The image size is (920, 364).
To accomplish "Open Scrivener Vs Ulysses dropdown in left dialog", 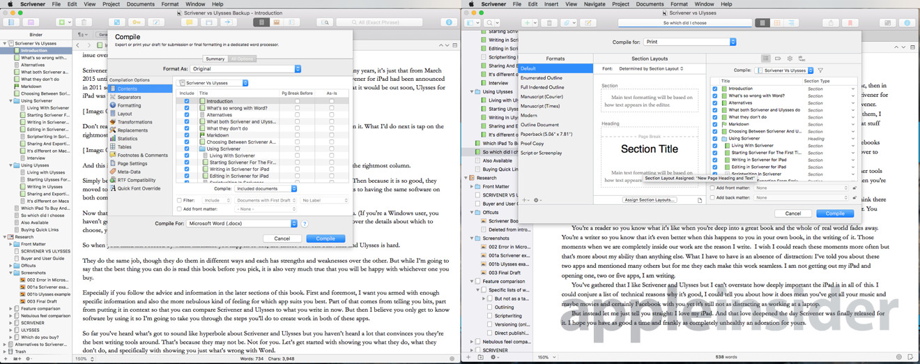I will [x=213, y=83].
